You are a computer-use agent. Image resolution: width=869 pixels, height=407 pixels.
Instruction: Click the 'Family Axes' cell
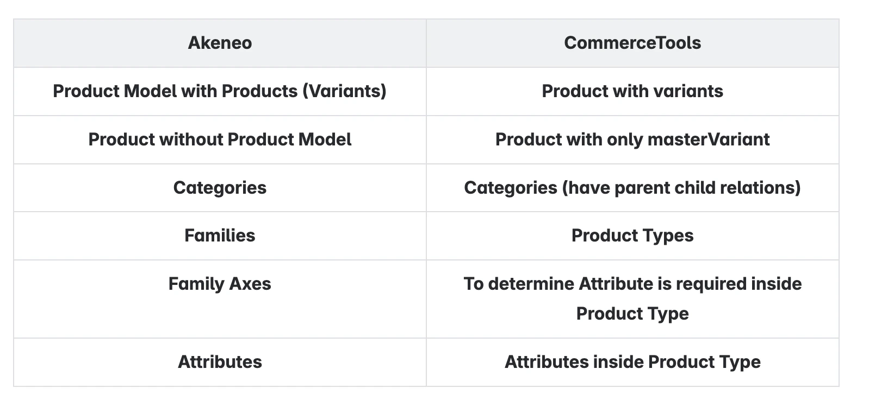[x=220, y=284]
